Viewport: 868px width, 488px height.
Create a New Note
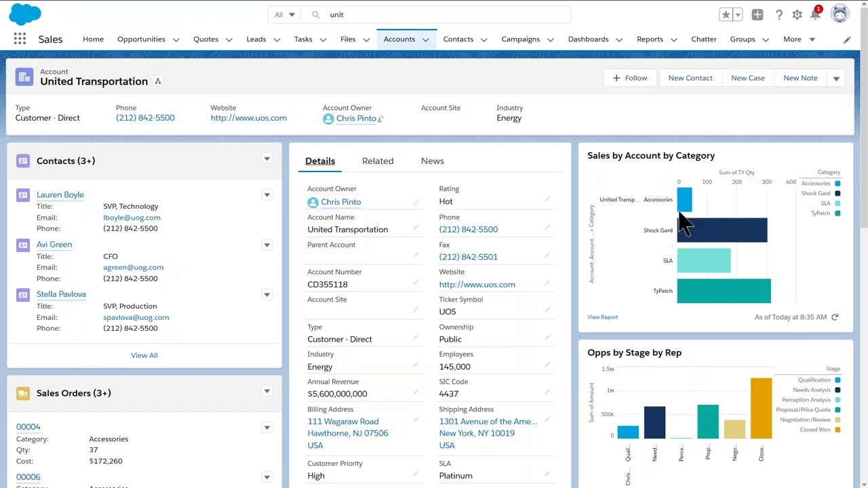point(800,78)
